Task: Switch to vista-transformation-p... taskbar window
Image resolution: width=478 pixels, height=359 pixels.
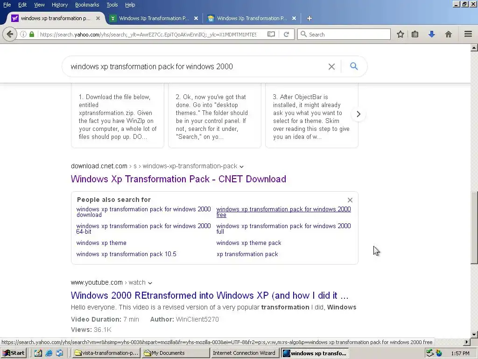Action: pyautogui.click(x=106, y=353)
